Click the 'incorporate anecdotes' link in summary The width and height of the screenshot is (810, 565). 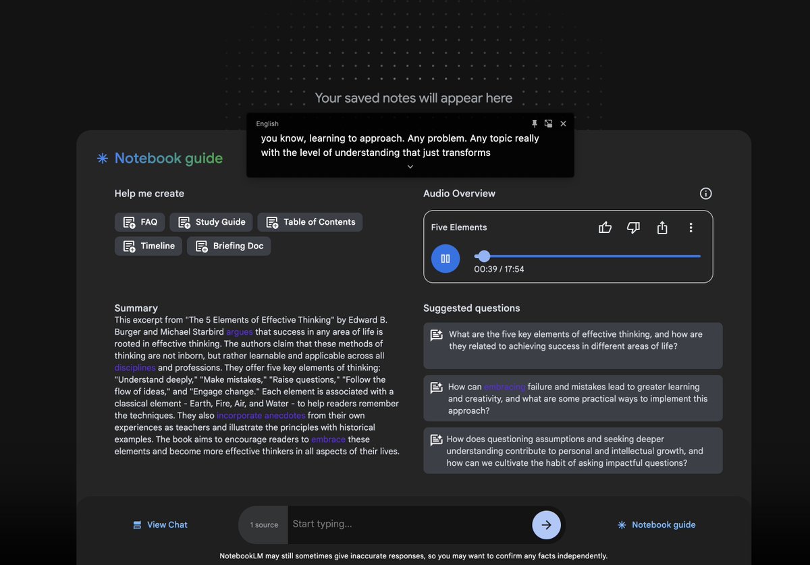pyautogui.click(x=261, y=416)
